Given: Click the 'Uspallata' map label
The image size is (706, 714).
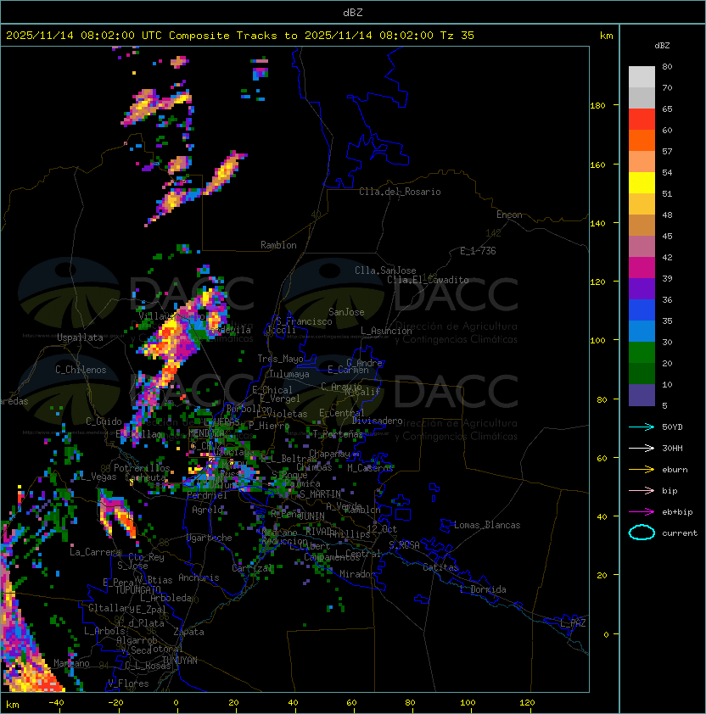Looking at the screenshot, I should [x=80, y=337].
